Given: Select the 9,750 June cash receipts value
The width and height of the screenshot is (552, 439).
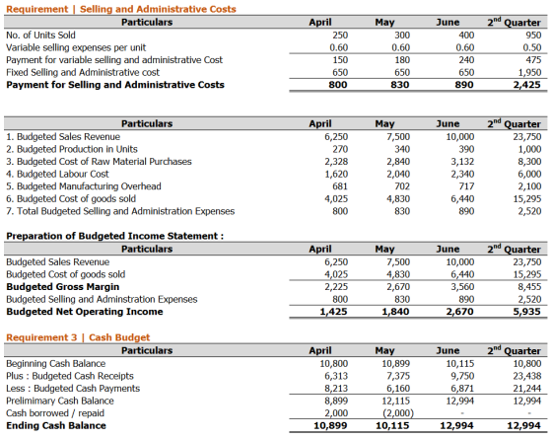Looking at the screenshot, I should coord(462,376).
